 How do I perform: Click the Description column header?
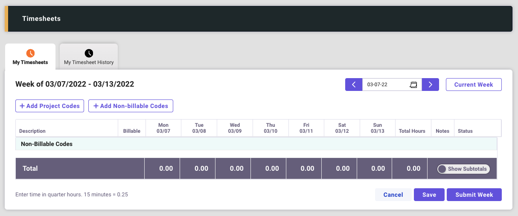click(x=32, y=131)
